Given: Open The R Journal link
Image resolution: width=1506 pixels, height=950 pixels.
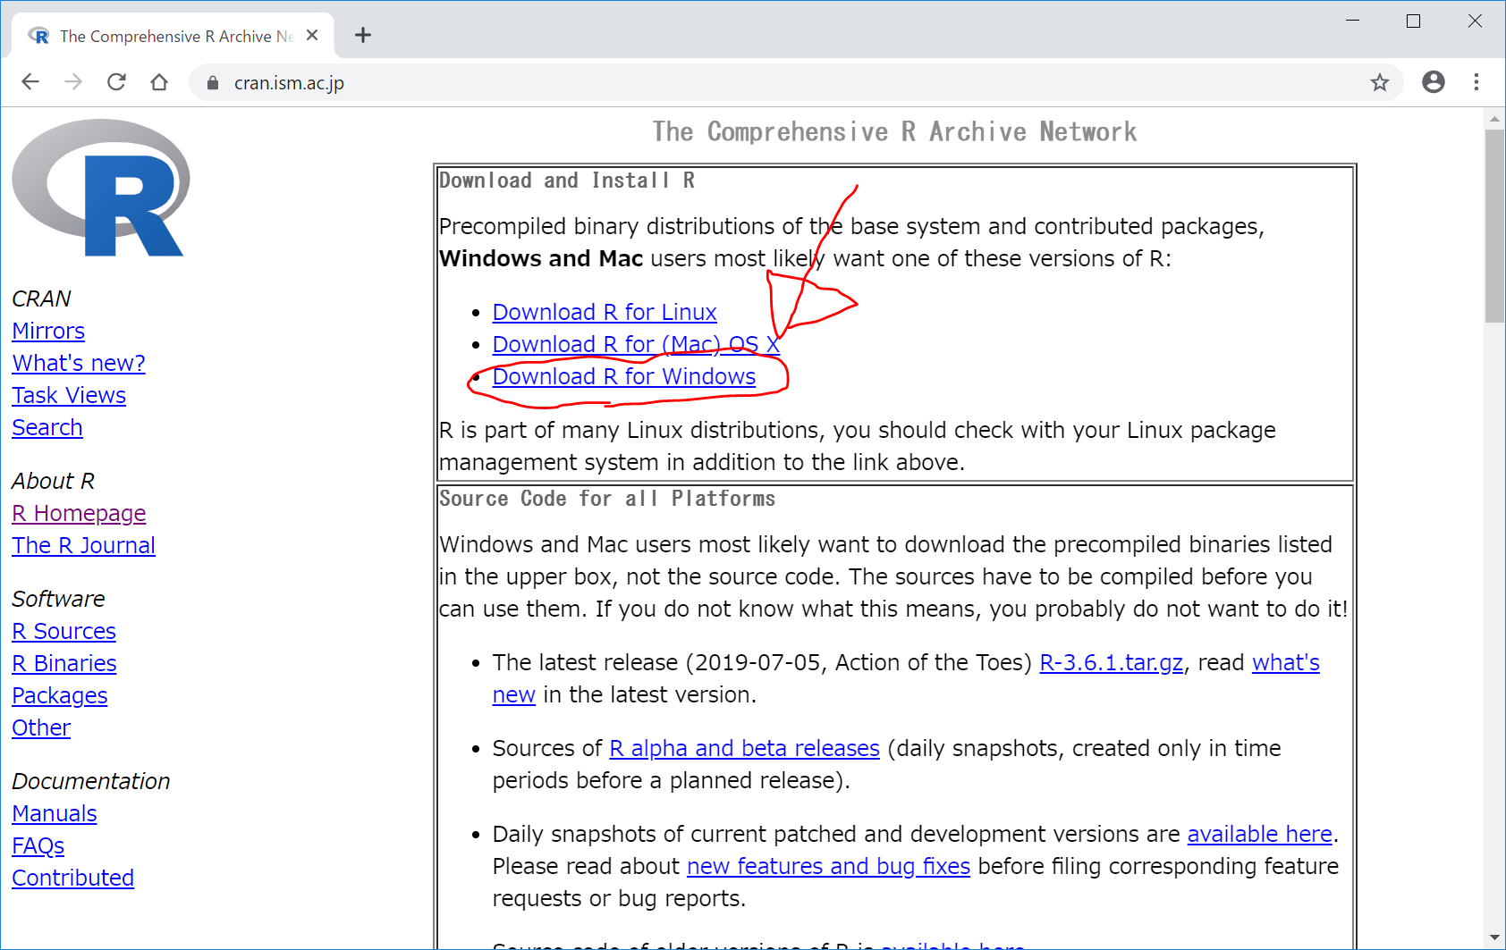Looking at the screenshot, I should (83, 545).
